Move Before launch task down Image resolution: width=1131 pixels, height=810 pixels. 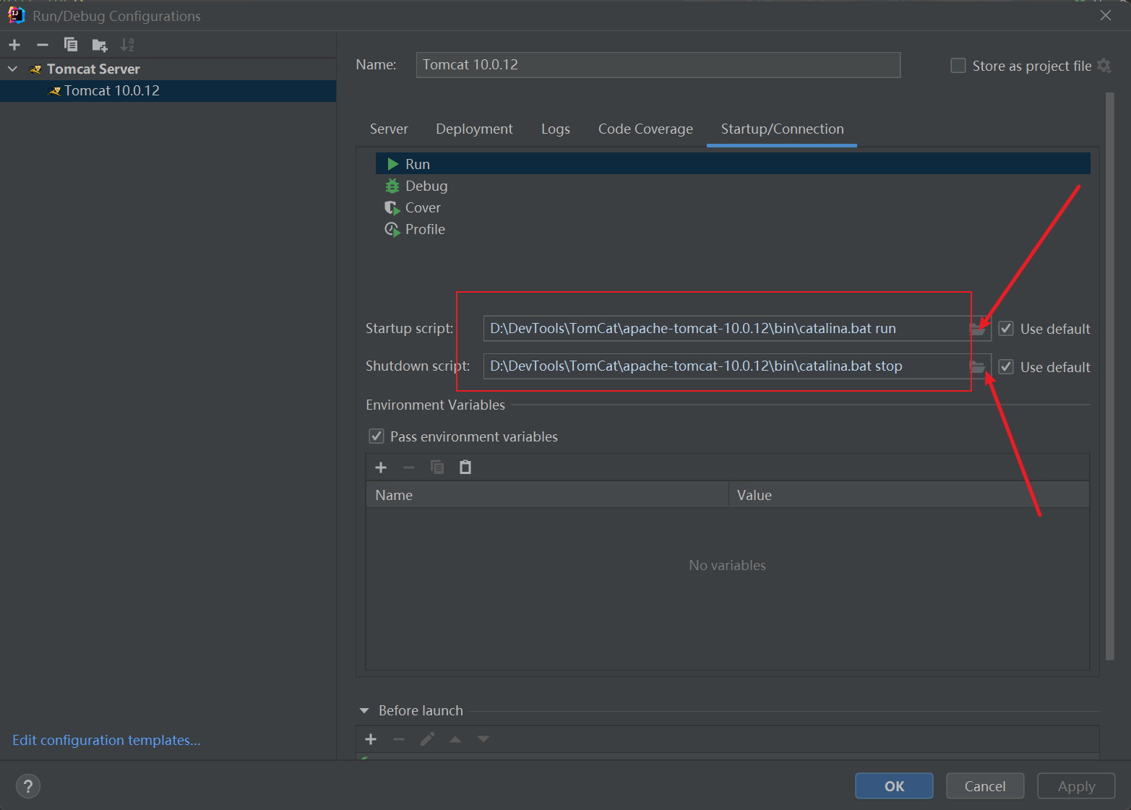483,739
